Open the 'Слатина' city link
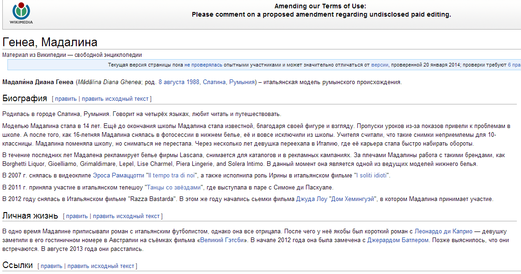Image resolution: width=521 pixels, height=274 pixels. (x=215, y=82)
